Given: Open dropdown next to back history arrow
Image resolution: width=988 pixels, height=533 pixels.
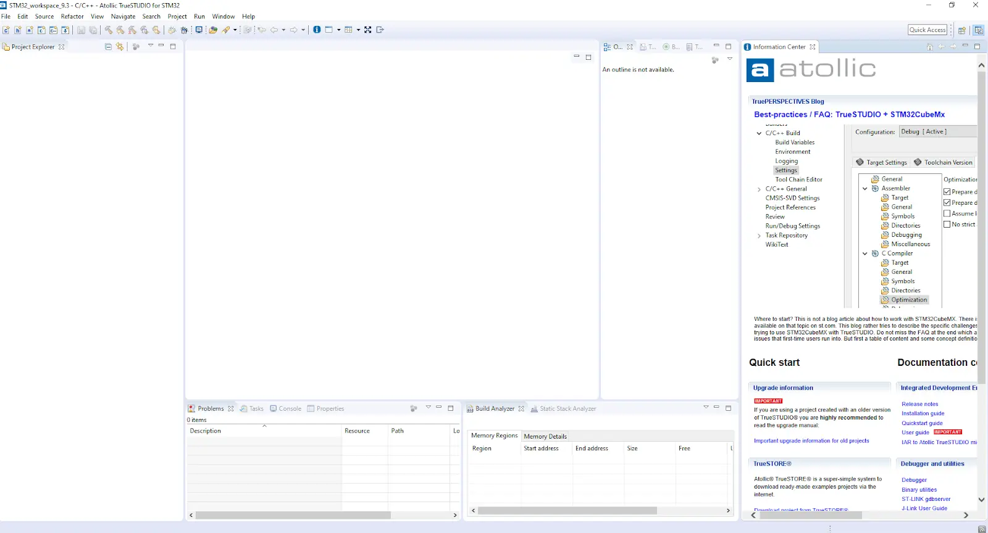Looking at the screenshot, I should pos(283,30).
